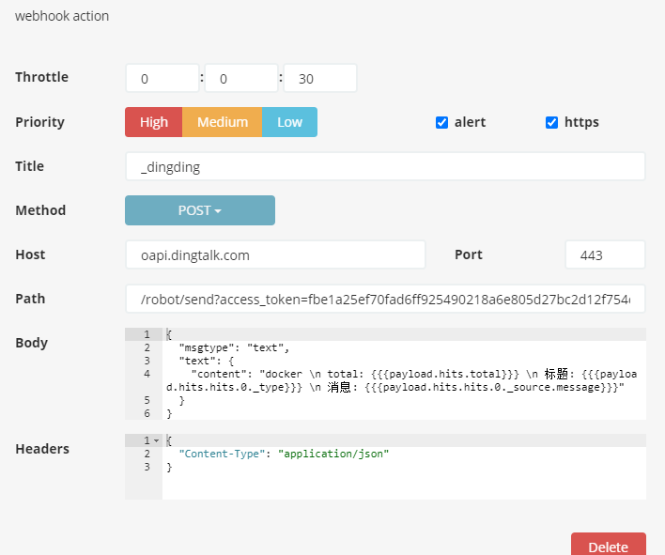Screen dimensions: 665x555
Task: Click the empty area of Headers editor
Action: (404, 486)
